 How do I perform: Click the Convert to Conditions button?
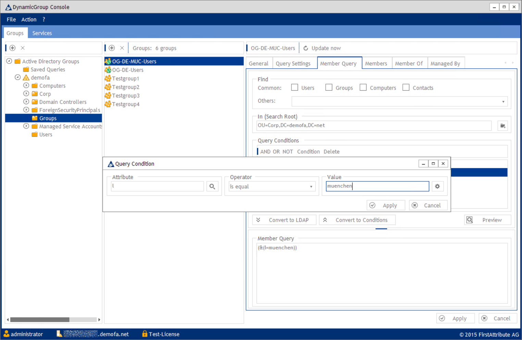(x=357, y=220)
